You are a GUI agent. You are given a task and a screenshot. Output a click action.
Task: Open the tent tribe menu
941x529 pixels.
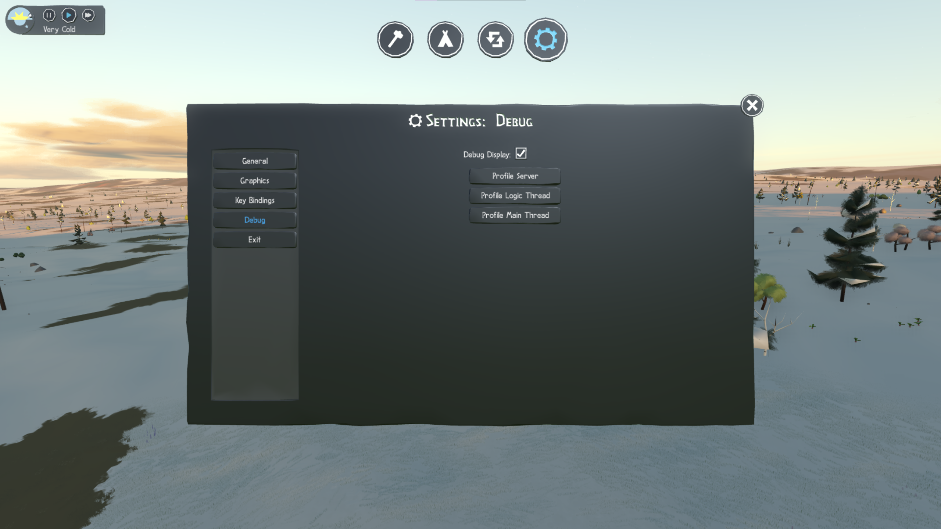click(445, 39)
